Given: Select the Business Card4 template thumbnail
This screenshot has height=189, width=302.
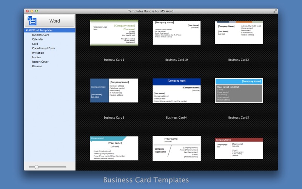Looking at the screenshot, I should click(x=177, y=90).
